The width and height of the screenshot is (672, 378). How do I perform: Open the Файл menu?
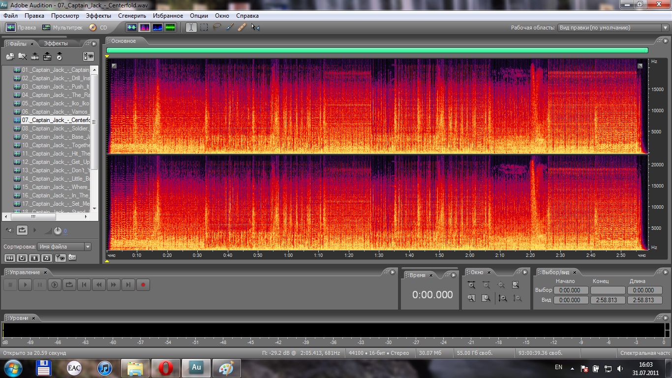pyautogui.click(x=10, y=16)
